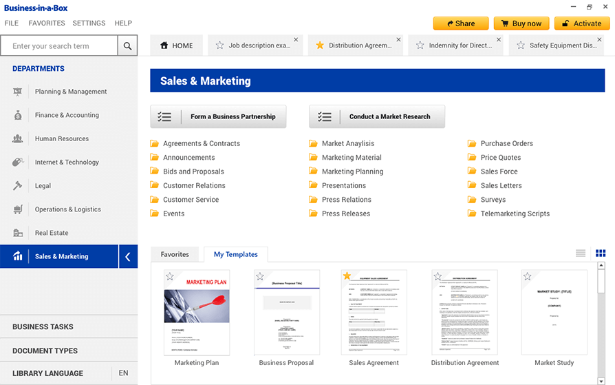This screenshot has width=615, height=385.
Task: Click the templates list scrollbar down arrow
Action: tap(601, 379)
